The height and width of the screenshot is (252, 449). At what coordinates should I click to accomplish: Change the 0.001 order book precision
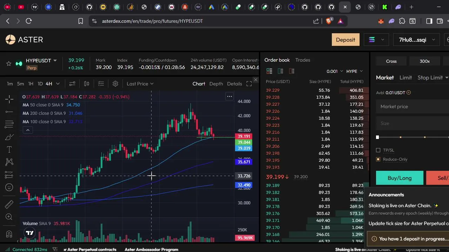click(335, 71)
